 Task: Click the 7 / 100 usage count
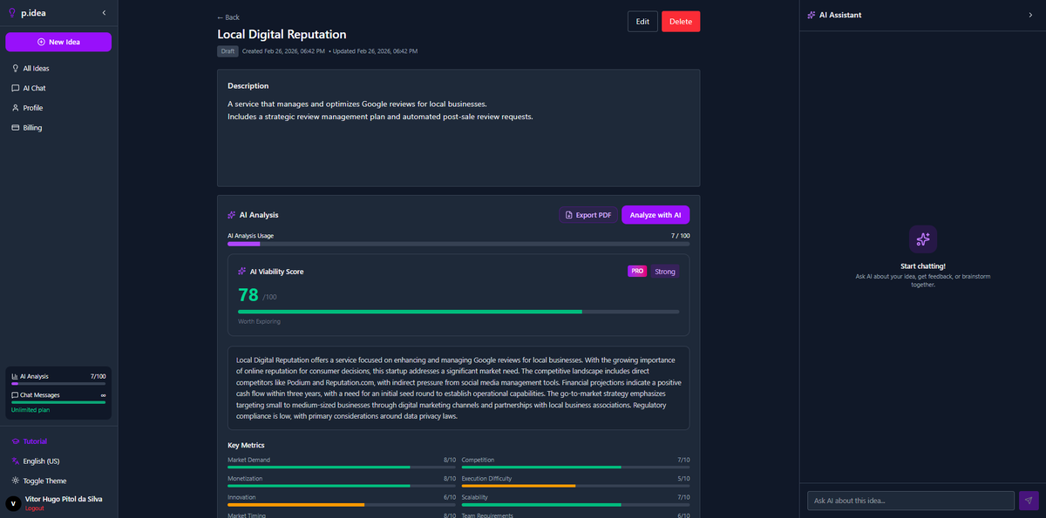680,236
